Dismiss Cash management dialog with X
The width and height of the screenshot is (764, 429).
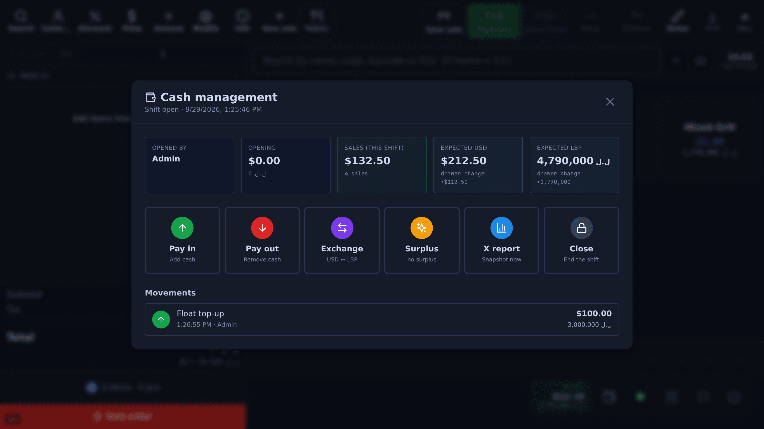coord(610,102)
